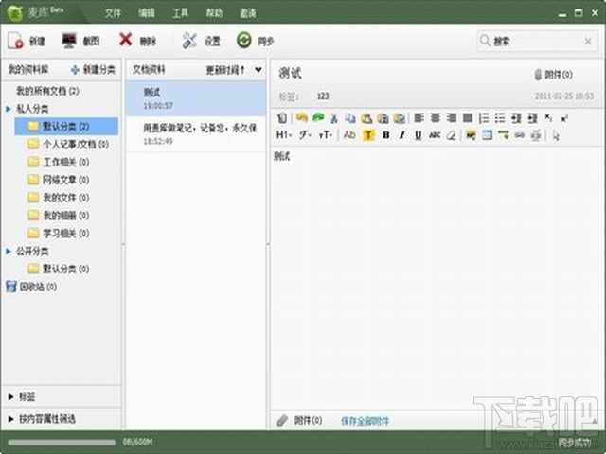606x454 pixels.
Task: Cut selected text with scissors icon
Action: tap(334, 117)
